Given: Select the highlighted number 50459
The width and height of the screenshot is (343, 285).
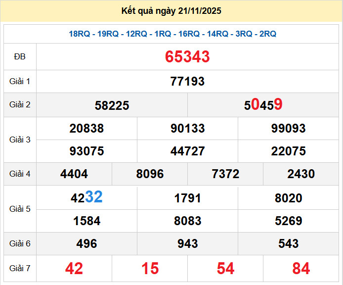Looking at the screenshot, I should (x=263, y=105).
